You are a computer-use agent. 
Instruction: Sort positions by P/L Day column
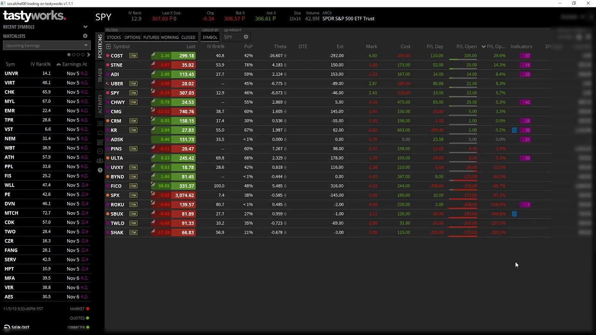point(435,47)
